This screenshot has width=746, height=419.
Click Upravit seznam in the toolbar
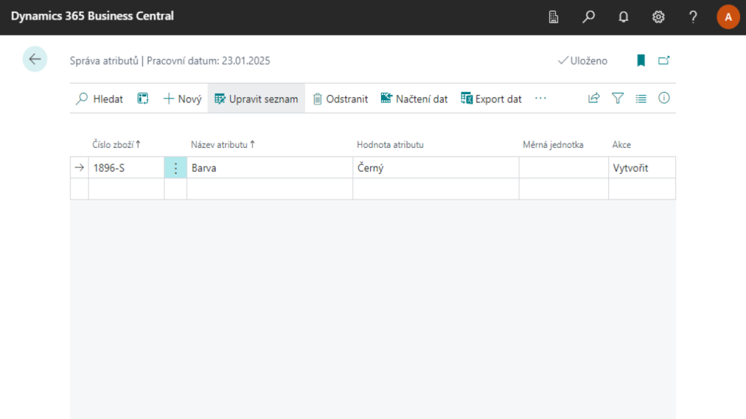click(256, 99)
